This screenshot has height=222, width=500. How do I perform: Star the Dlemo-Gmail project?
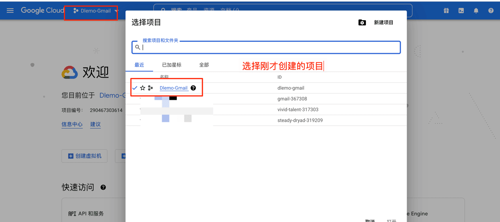coord(143,88)
